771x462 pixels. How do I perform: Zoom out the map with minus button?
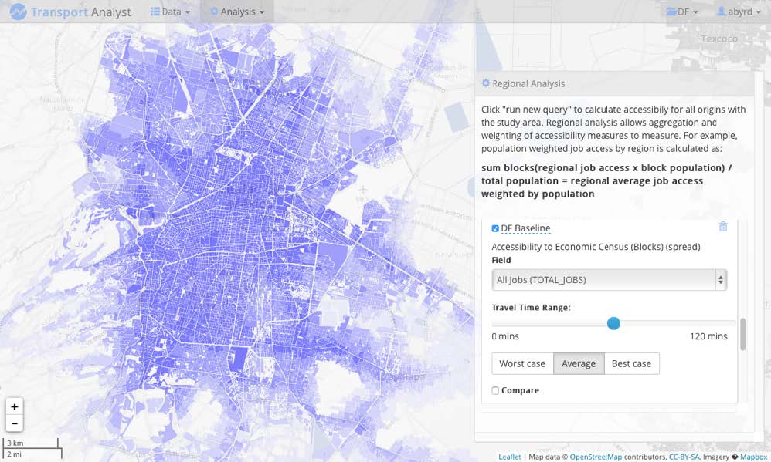point(15,423)
